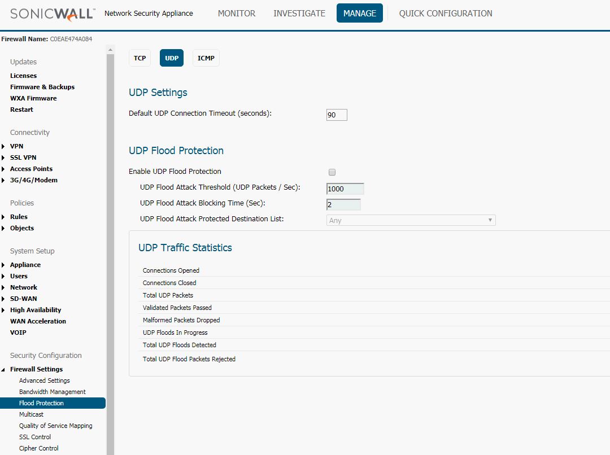Expand the Users arrow
Image resolution: width=610 pixels, height=455 pixels.
[x=3, y=276]
